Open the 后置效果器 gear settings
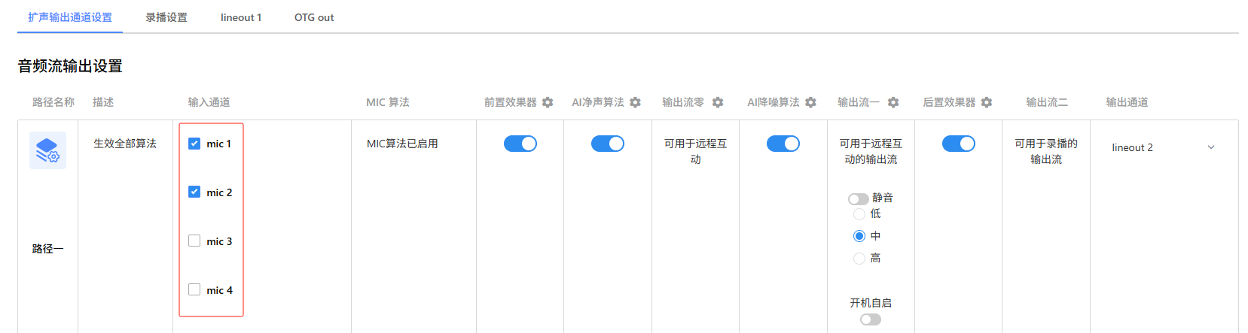 (x=987, y=102)
